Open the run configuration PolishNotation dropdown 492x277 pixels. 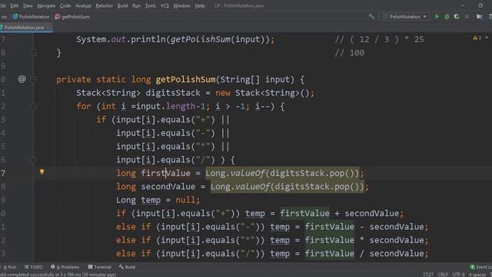click(x=404, y=17)
